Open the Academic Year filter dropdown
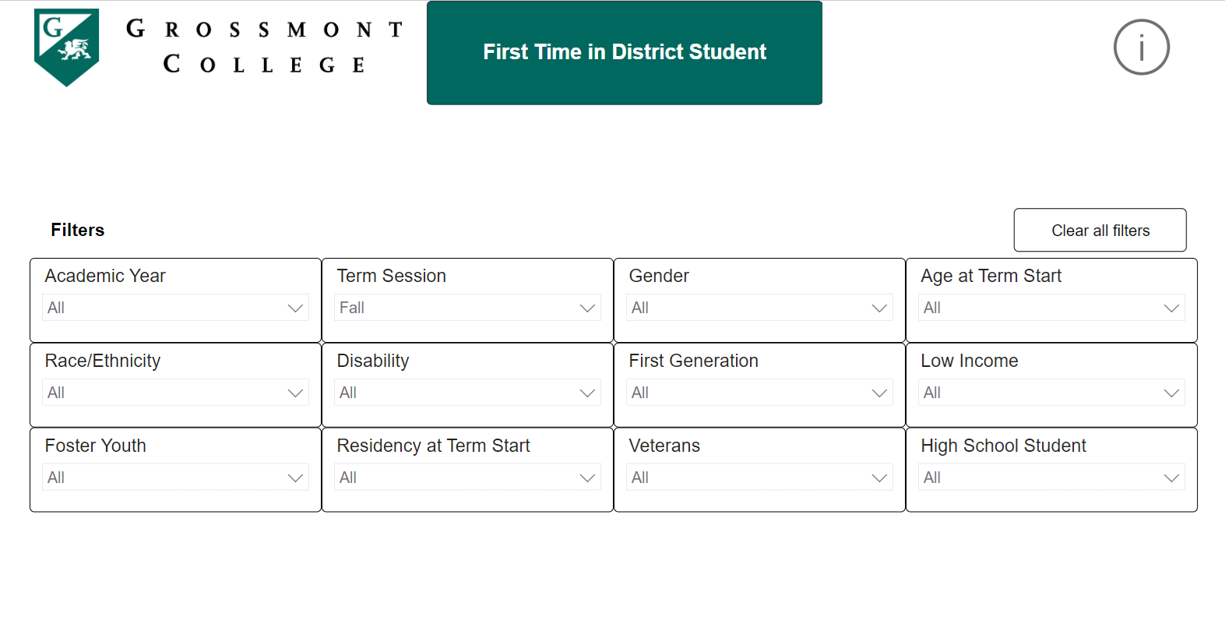The image size is (1225, 617). pyautogui.click(x=175, y=308)
